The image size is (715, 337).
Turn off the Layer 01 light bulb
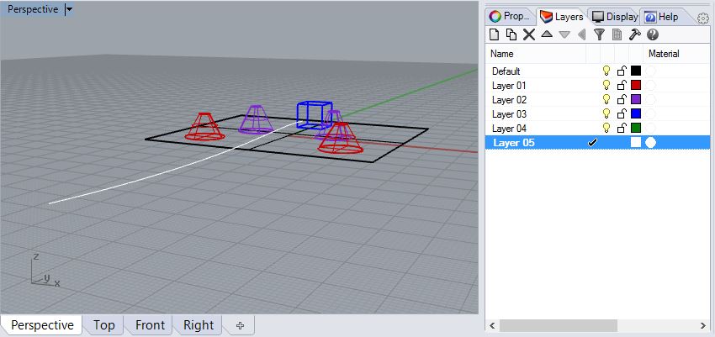[606, 85]
